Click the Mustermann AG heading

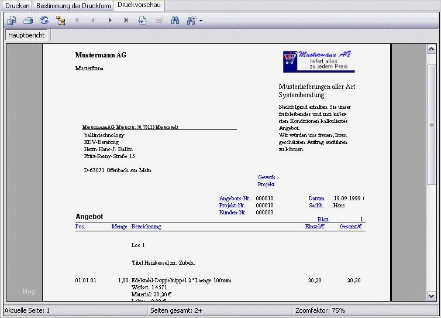pyautogui.click(x=101, y=55)
